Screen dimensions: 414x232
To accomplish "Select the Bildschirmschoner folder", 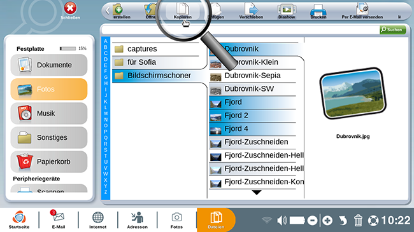I will pos(159,76).
